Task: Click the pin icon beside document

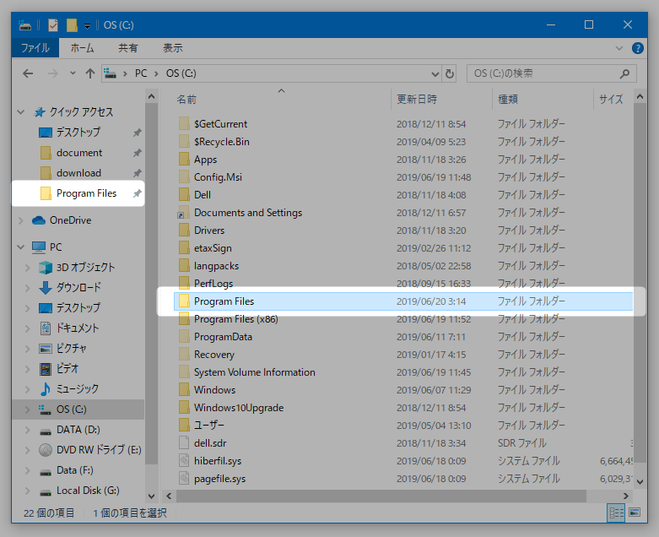Action: coord(137,153)
